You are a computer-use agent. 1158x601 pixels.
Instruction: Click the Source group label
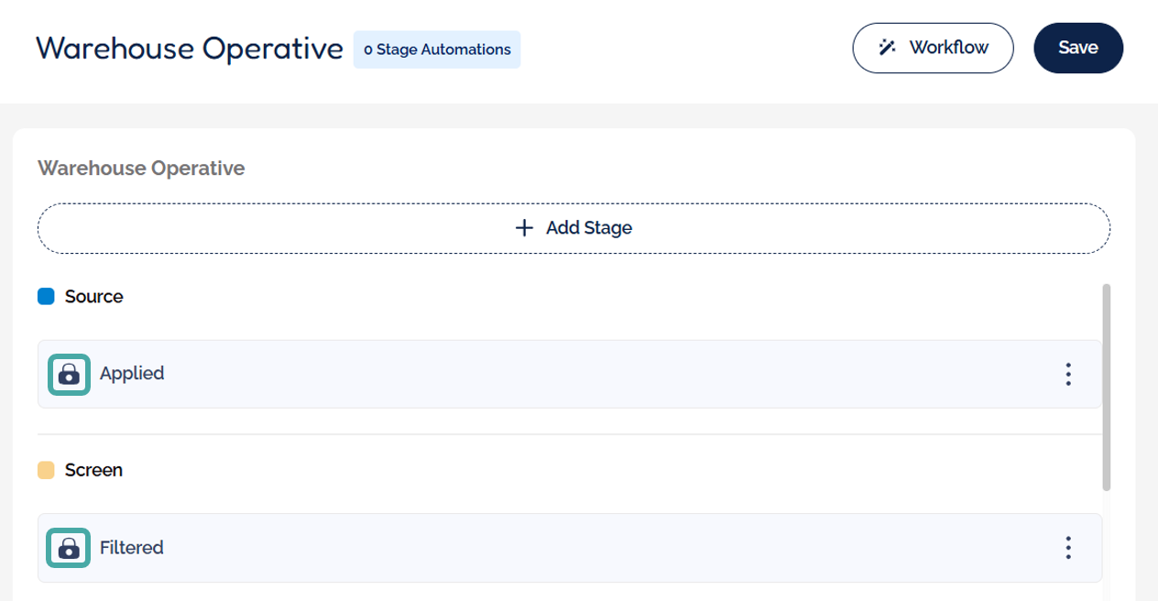click(93, 297)
